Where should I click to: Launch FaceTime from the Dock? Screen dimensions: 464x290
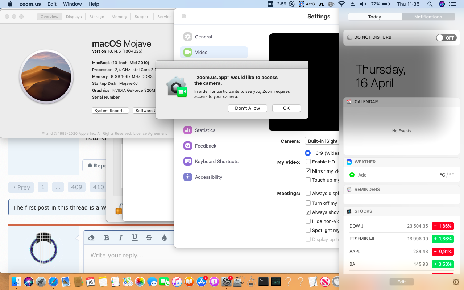point(165,282)
